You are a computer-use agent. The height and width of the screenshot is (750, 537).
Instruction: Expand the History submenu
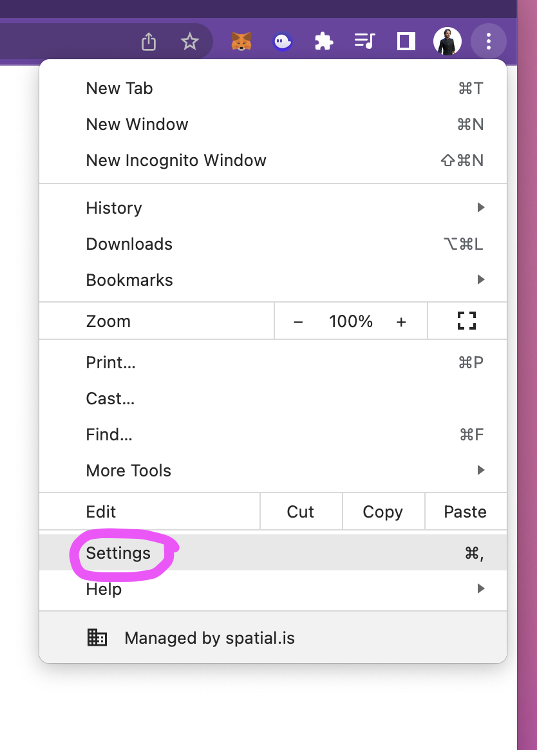tap(273, 207)
